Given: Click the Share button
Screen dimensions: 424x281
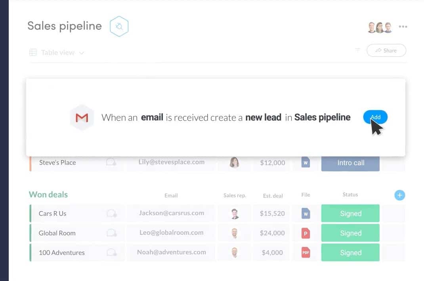Looking at the screenshot, I should [x=386, y=50].
